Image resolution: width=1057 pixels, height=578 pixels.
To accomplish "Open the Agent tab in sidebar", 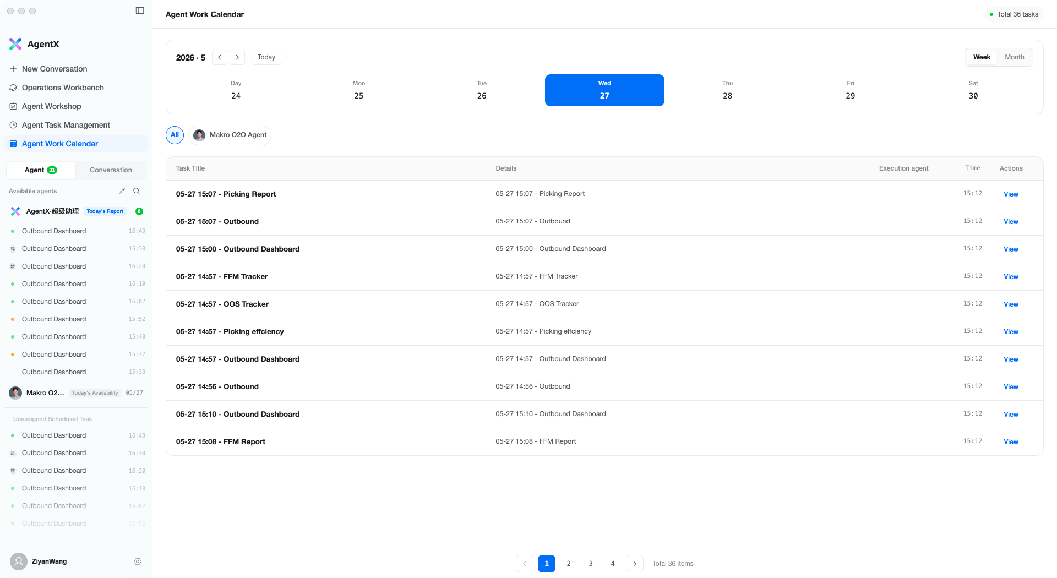I will pyautogui.click(x=41, y=170).
